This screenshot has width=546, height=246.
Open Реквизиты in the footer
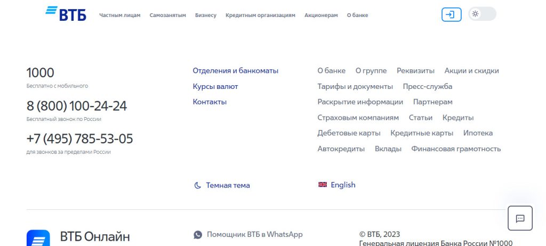click(x=416, y=71)
